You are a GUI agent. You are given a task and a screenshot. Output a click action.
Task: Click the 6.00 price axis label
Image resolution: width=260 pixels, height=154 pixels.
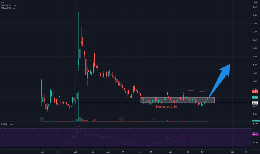255,48
